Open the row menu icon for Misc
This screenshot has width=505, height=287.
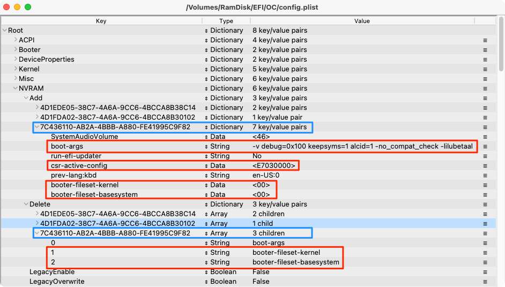485,79
